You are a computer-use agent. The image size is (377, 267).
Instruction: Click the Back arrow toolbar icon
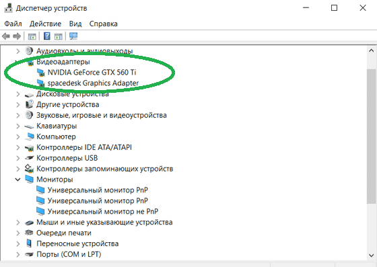6,36
